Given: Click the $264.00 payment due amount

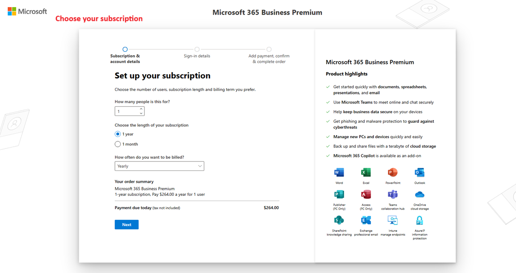Looking at the screenshot, I should click(x=271, y=208).
